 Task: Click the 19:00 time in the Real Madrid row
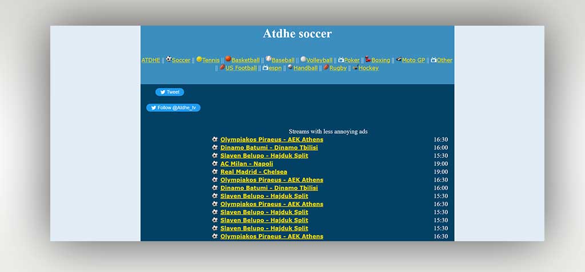coord(440,172)
